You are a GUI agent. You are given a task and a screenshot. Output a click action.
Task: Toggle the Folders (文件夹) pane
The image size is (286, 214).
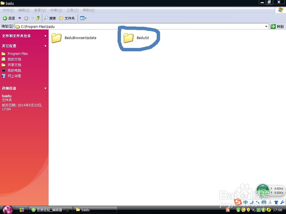67,18
